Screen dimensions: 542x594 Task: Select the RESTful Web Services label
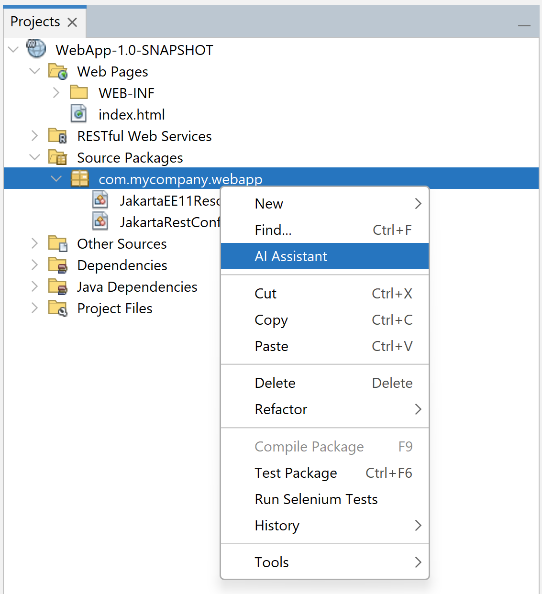pos(144,136)
